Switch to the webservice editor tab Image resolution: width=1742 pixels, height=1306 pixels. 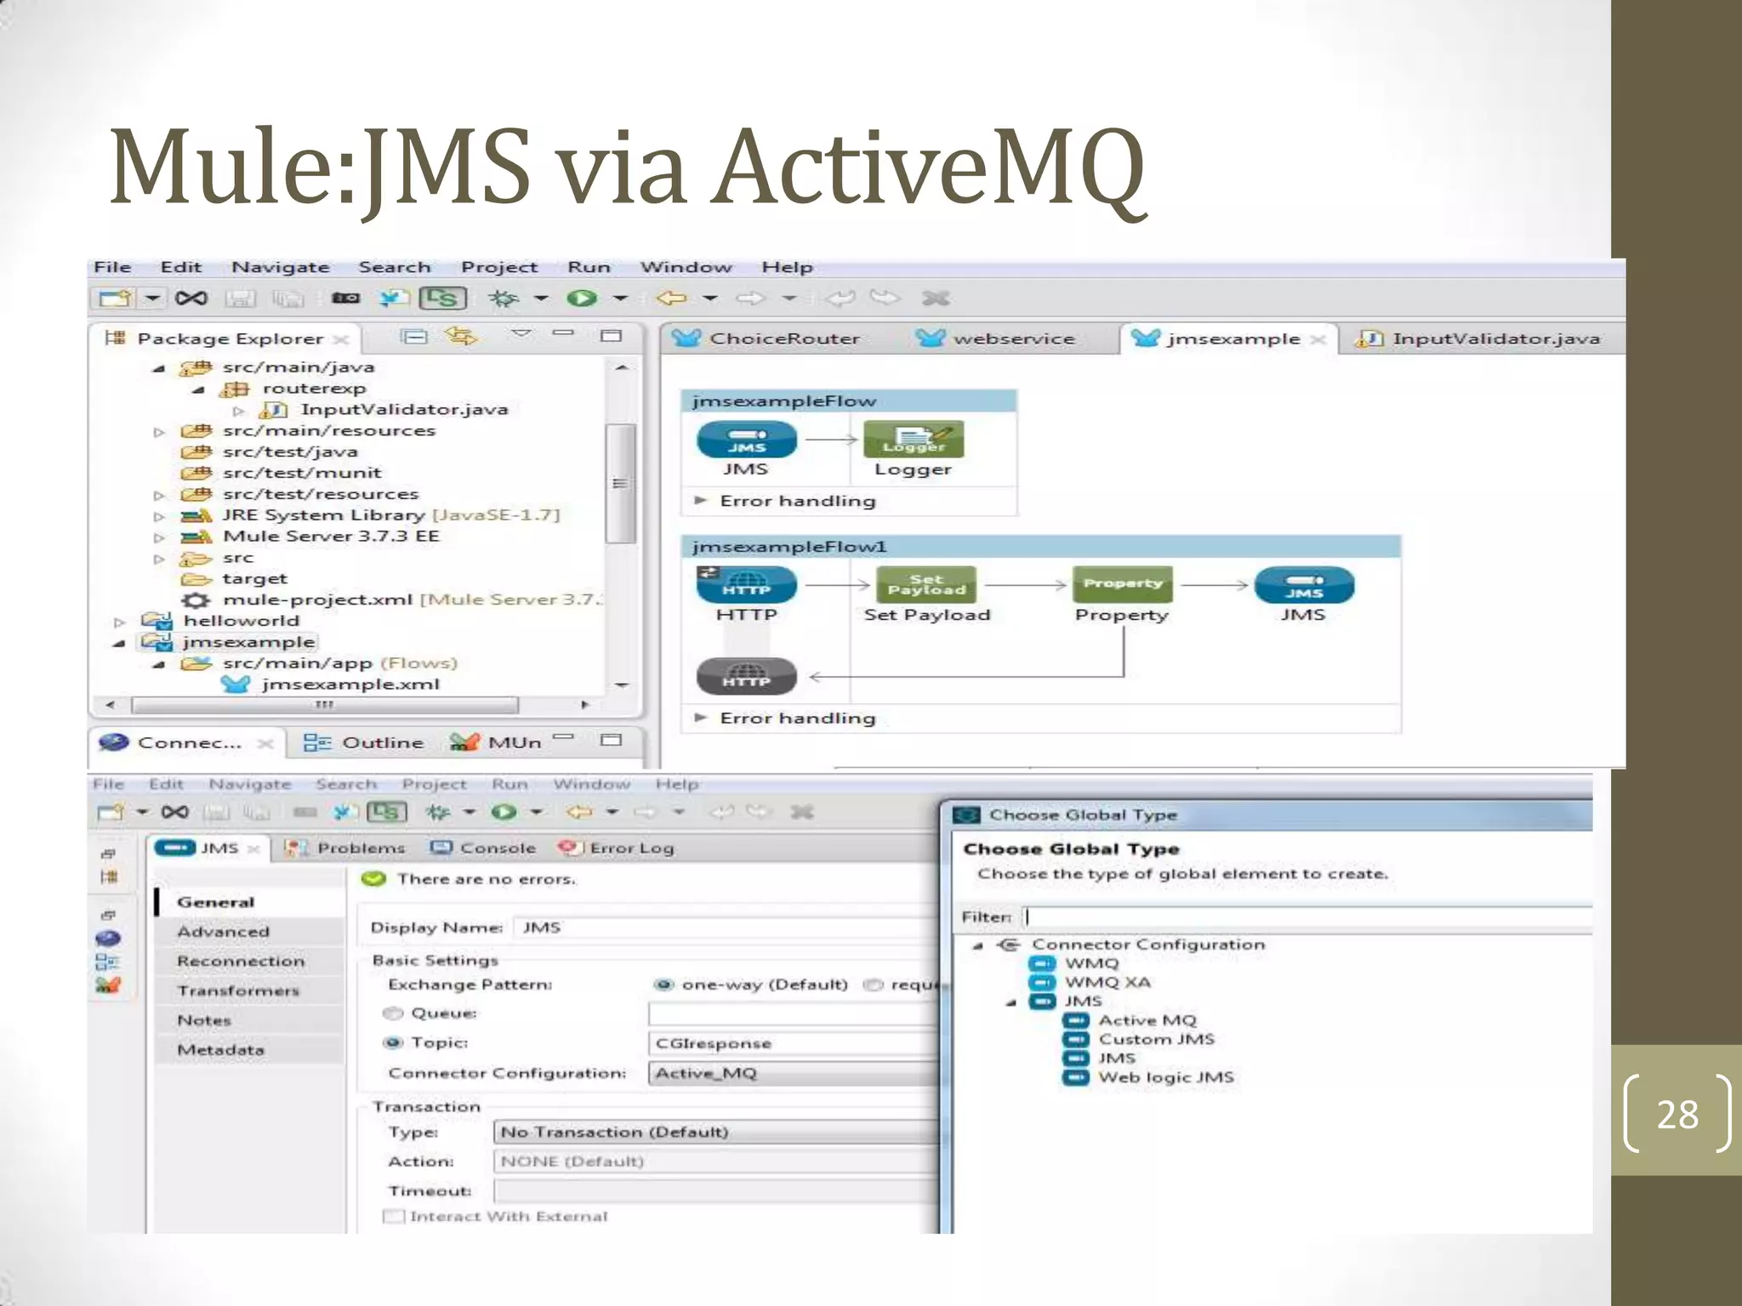click(996, 338)
